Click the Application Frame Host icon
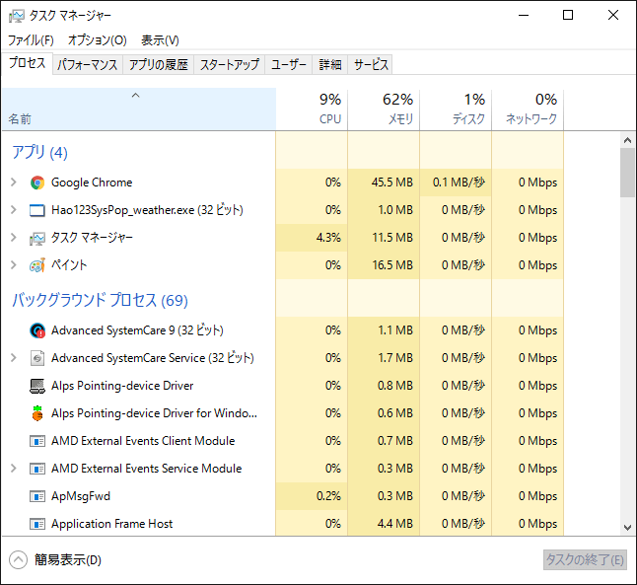637x585 pixels. pyautogui.click(x=37, y=524)
